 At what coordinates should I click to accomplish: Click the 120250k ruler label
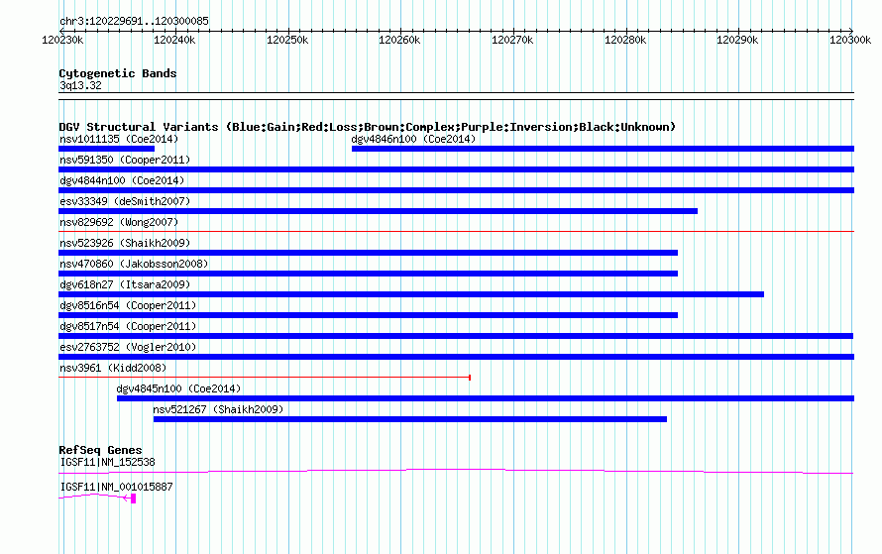pyautogui.click(x=287, y=40)
